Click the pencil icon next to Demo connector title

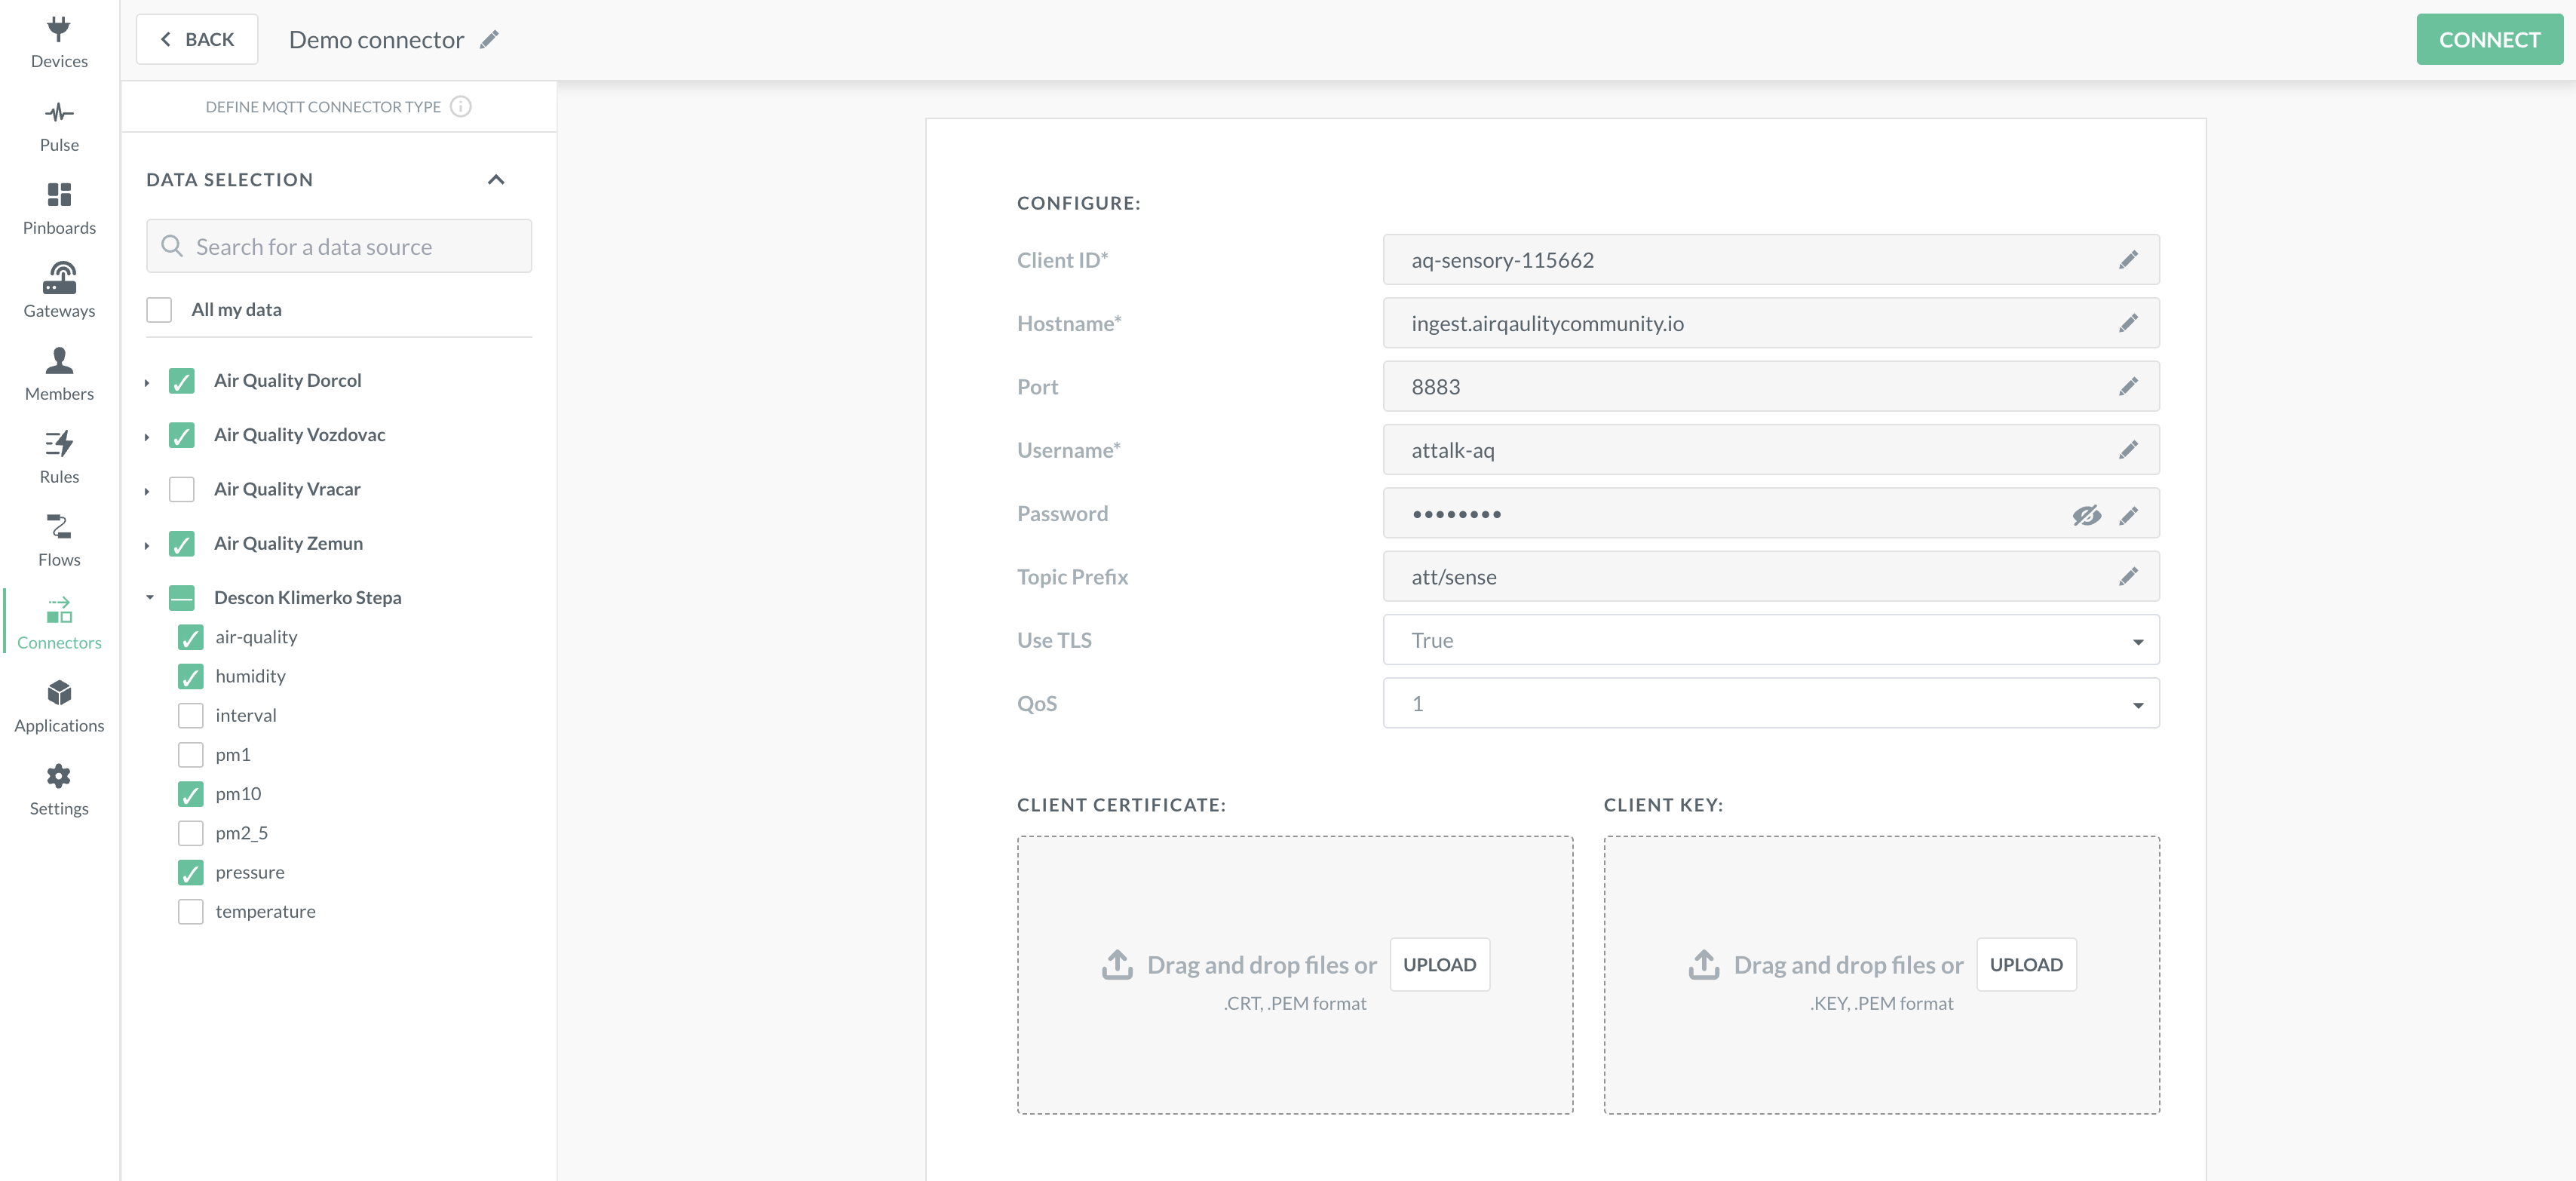click(x=489, y=40)
